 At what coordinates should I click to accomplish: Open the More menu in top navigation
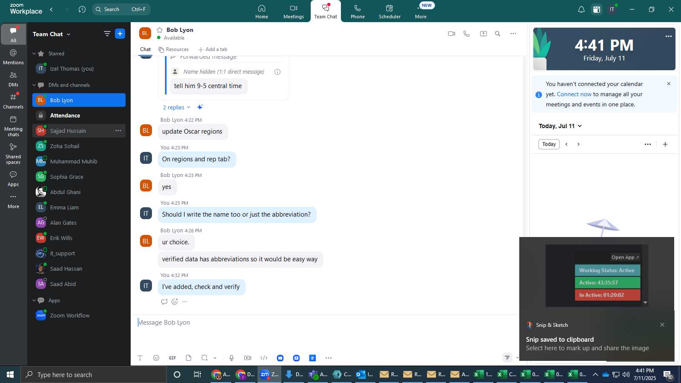tap(421, 11)
